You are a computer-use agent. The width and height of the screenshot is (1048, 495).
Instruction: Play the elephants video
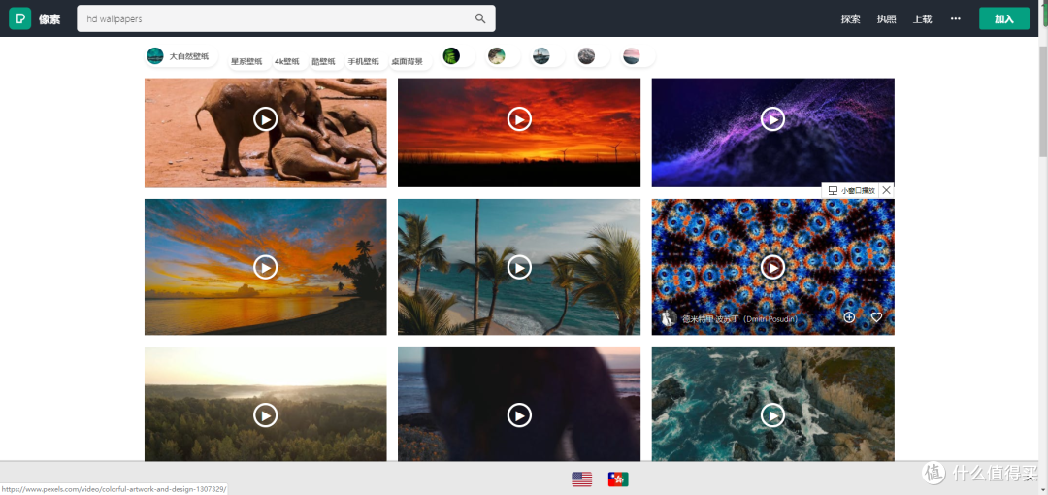(265, 119)
